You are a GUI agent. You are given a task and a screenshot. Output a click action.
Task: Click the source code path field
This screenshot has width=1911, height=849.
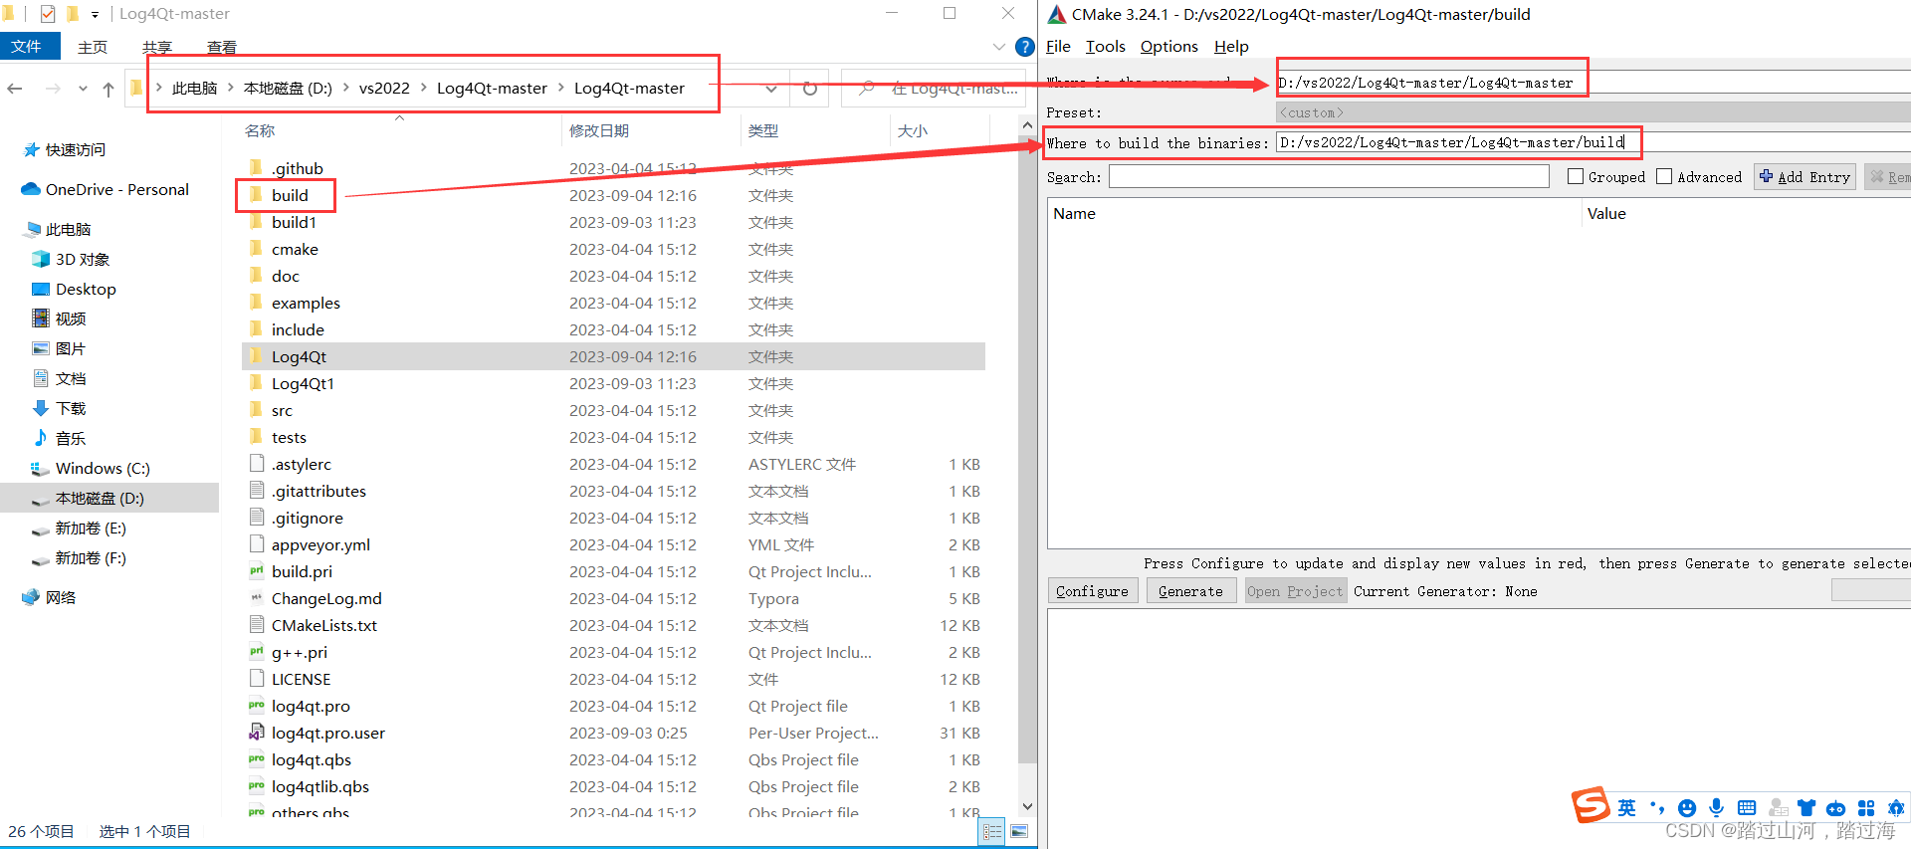point(1593,83)
